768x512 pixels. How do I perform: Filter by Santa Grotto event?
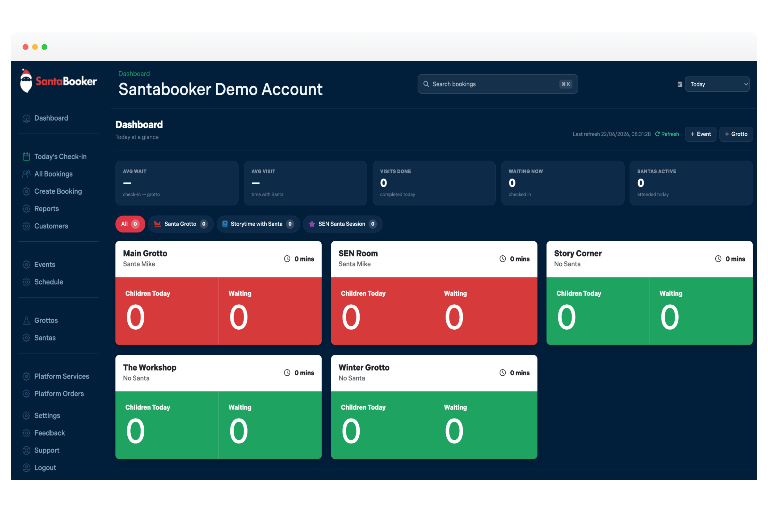[x=180, y=224]
